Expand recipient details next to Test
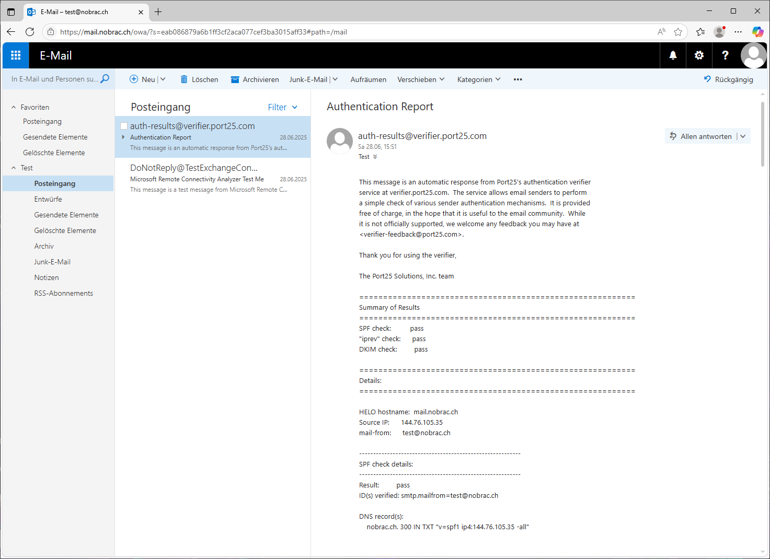 [x=375, y=157]
